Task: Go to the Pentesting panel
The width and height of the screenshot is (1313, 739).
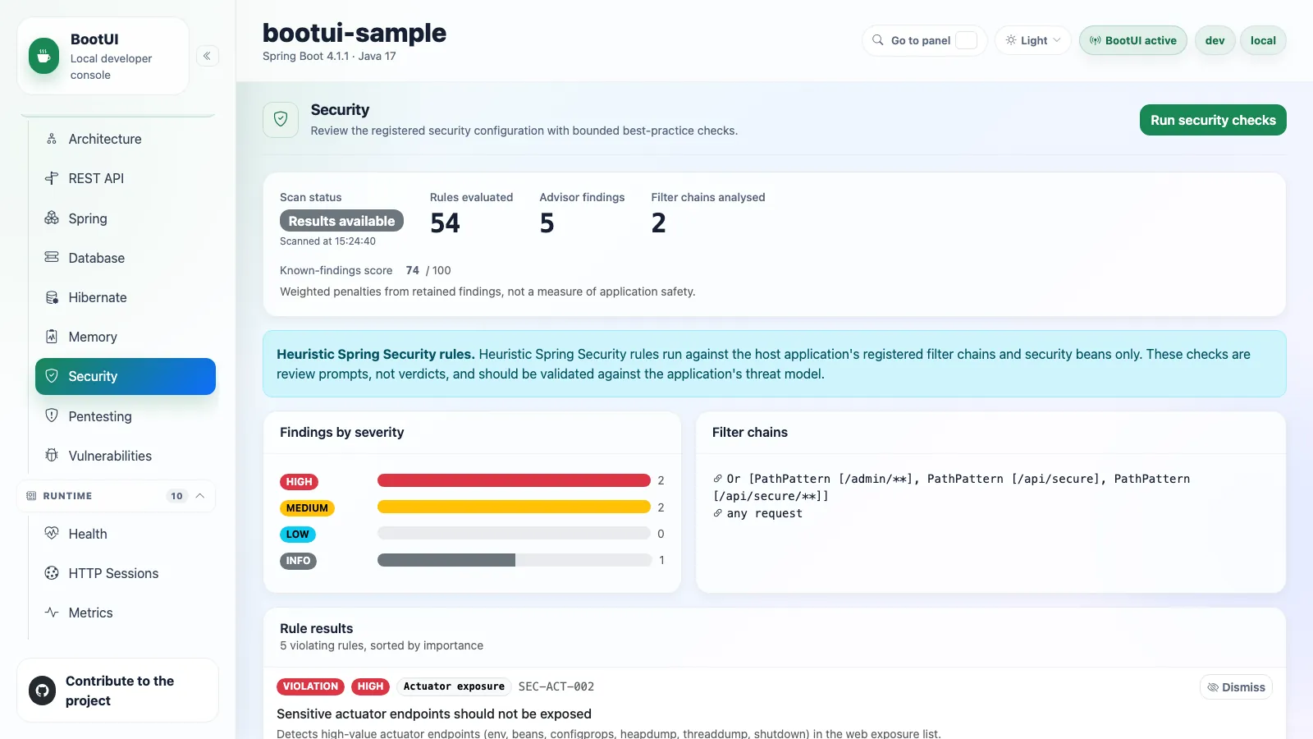Action: [126, 416]
